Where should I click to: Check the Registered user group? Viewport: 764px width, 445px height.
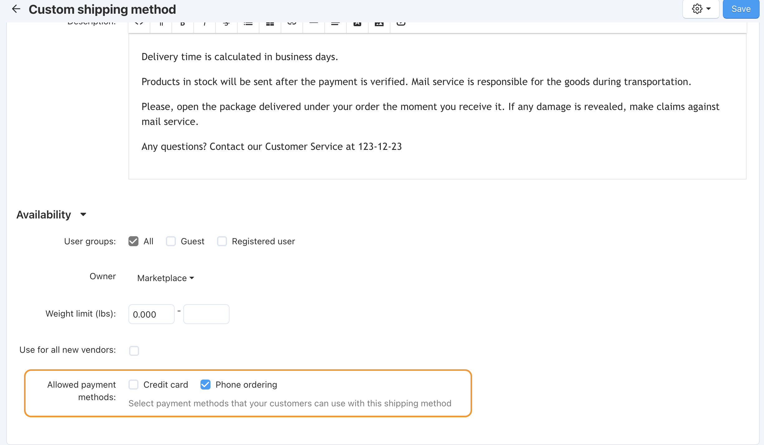click(x=222, y=241)
